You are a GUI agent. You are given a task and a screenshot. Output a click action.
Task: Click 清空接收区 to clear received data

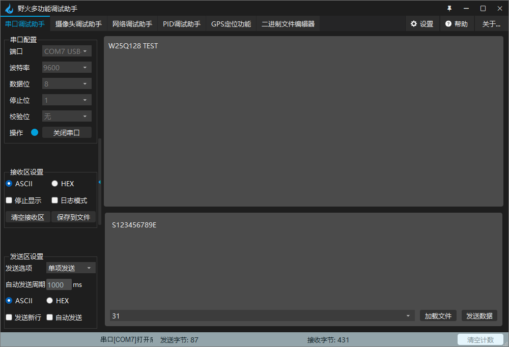[x=28, y=217]
